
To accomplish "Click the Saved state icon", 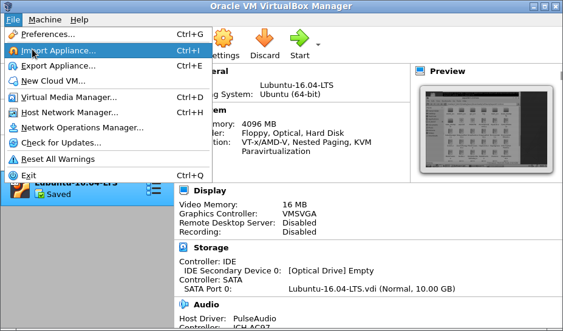I will click(39, 194).
